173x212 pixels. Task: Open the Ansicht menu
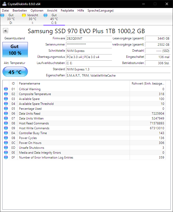[52, 11]
